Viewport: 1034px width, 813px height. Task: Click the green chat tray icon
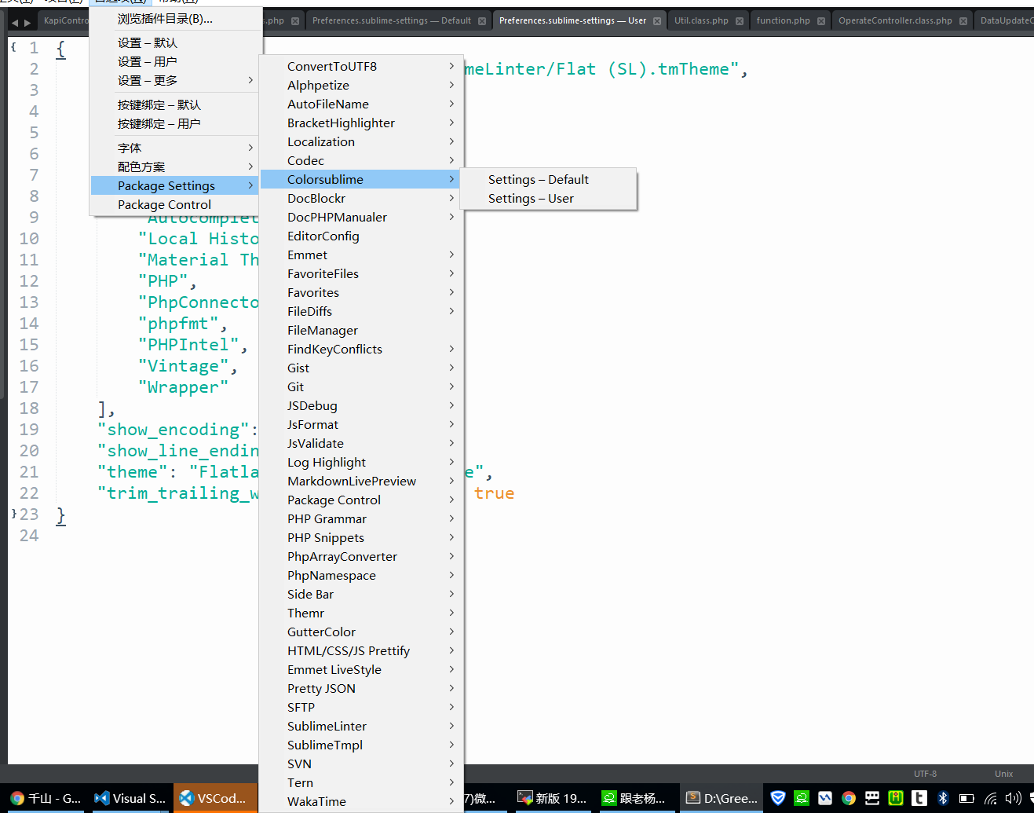tap(802, 798)
